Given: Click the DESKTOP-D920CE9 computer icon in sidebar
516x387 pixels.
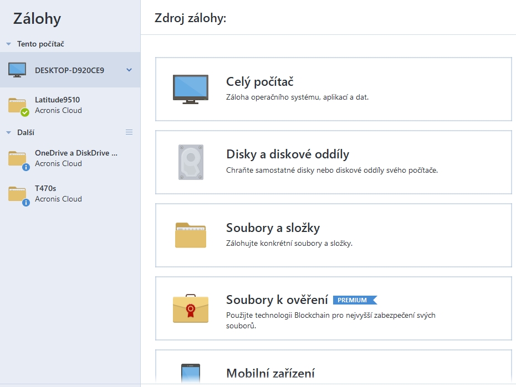Looking at the screenshot, I should tap(17, 70).
